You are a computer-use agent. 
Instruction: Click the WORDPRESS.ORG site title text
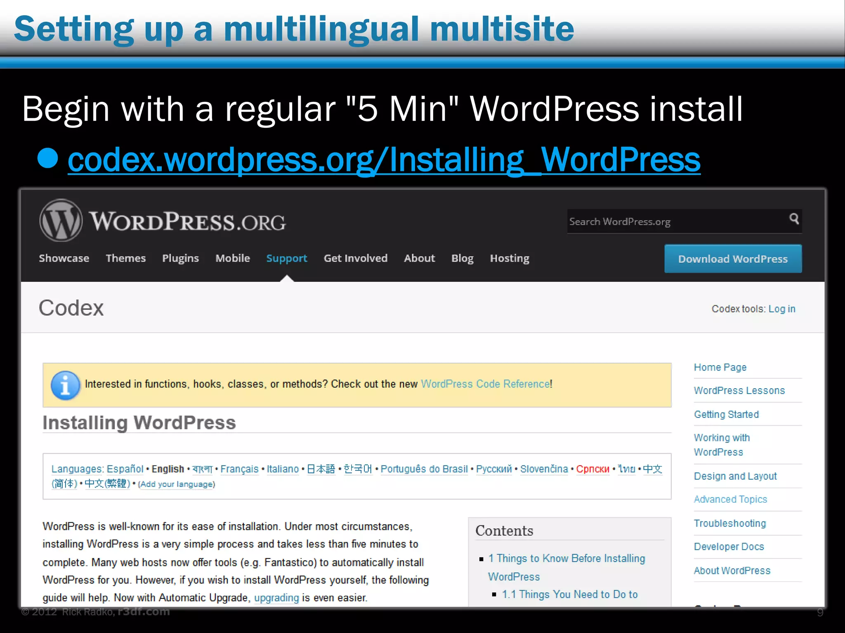coord(188,221)
